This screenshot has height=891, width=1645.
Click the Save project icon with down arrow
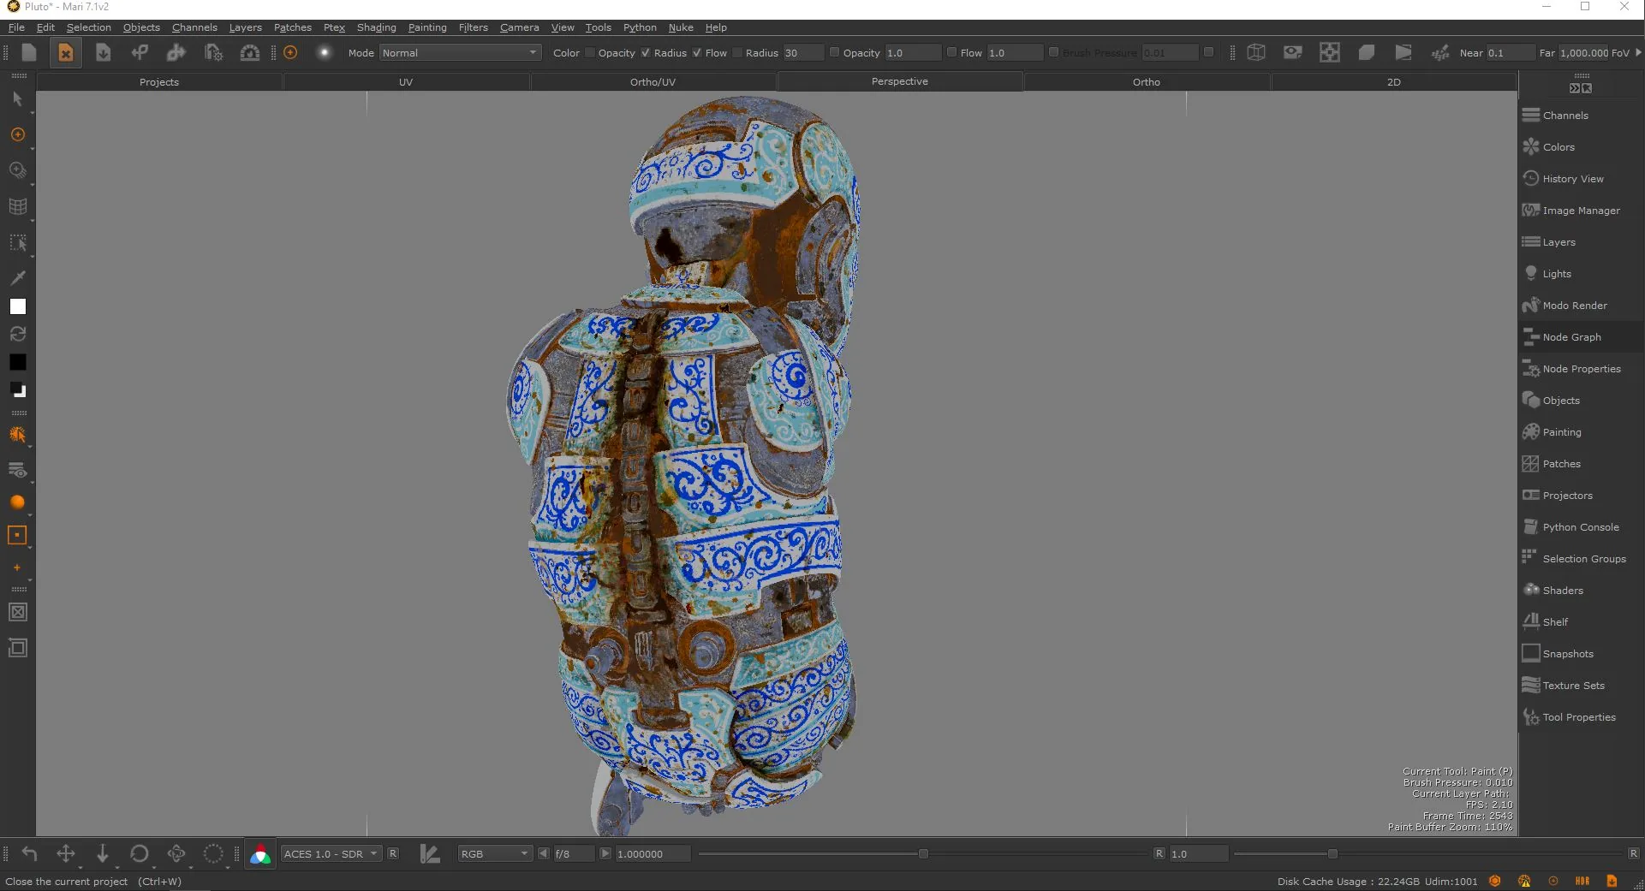(103, 52)
